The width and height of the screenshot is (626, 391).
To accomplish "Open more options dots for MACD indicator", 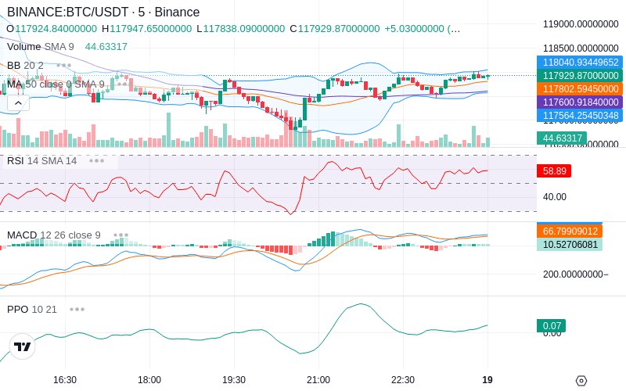I will pyautogui.click(x=121, y=235).
